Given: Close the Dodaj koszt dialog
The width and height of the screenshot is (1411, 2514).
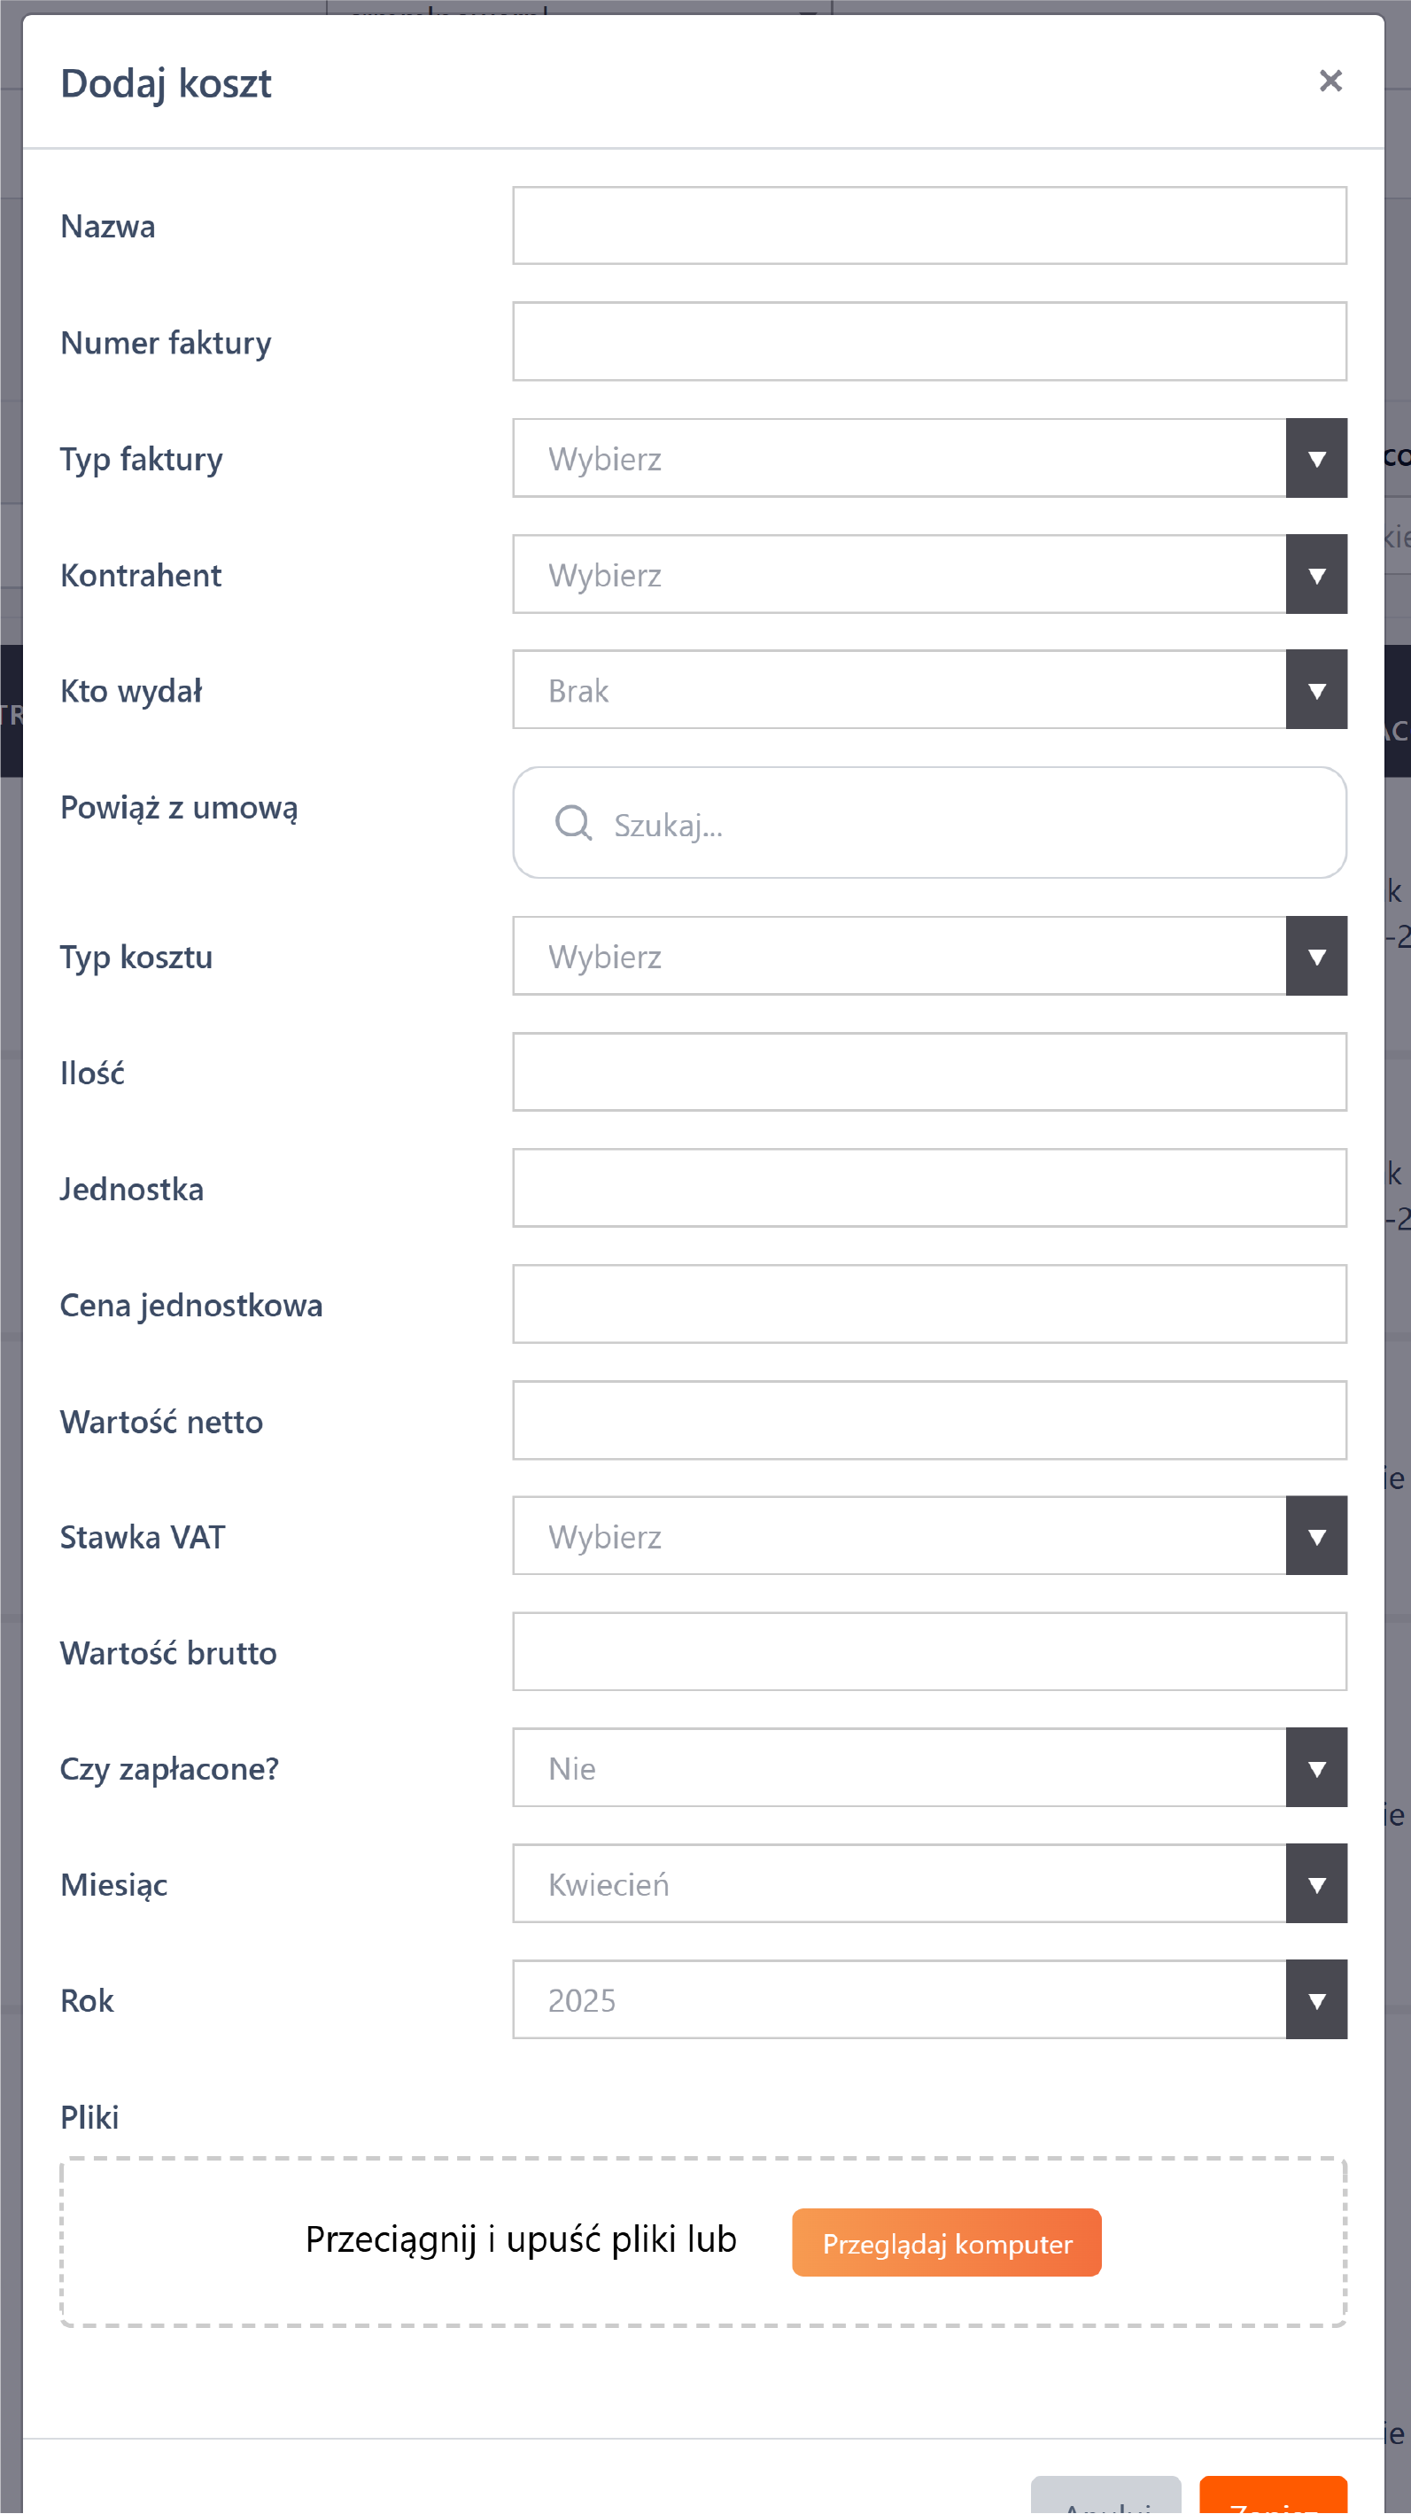Looking at the screenshot, I should (x=1330, y=81).
